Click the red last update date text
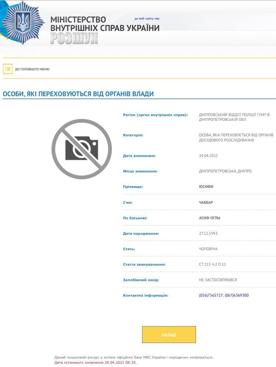 [x=95, y=362]
